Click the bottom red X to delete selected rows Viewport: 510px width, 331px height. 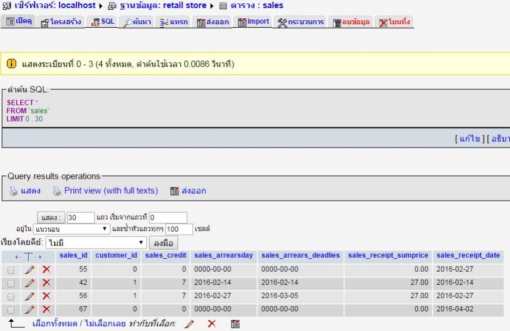pos(211,324)
